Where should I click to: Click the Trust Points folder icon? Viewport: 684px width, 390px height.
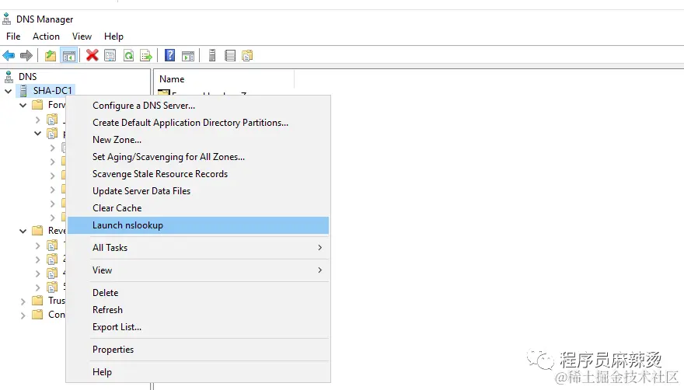pyautogui.click(x=37, y=301)
